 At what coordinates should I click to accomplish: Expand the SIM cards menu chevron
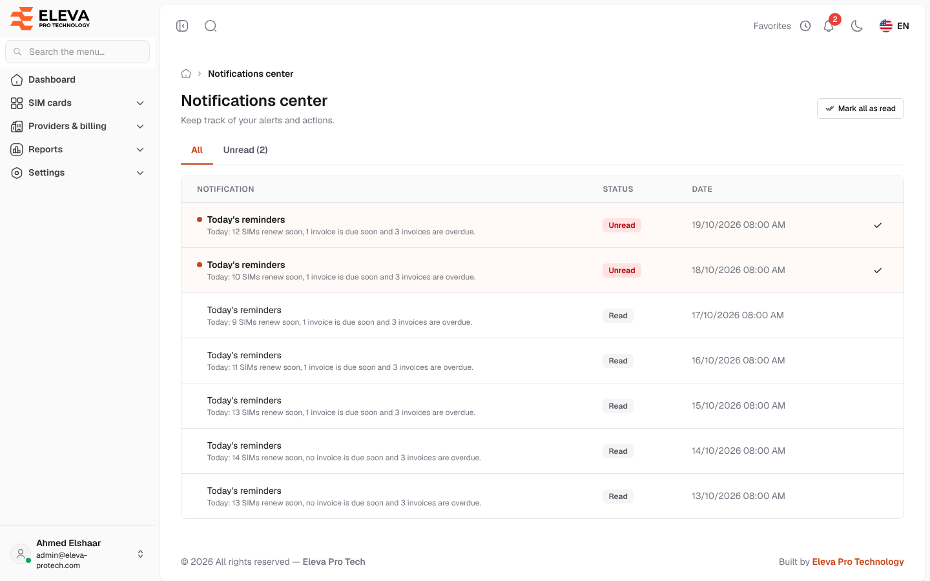coord(140,103)
